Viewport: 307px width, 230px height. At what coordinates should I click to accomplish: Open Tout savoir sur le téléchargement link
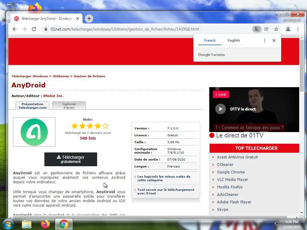(x=165, y=191)
